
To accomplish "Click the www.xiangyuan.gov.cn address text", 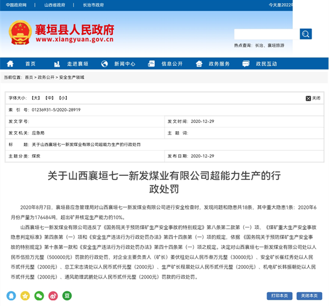I will 74,40.
